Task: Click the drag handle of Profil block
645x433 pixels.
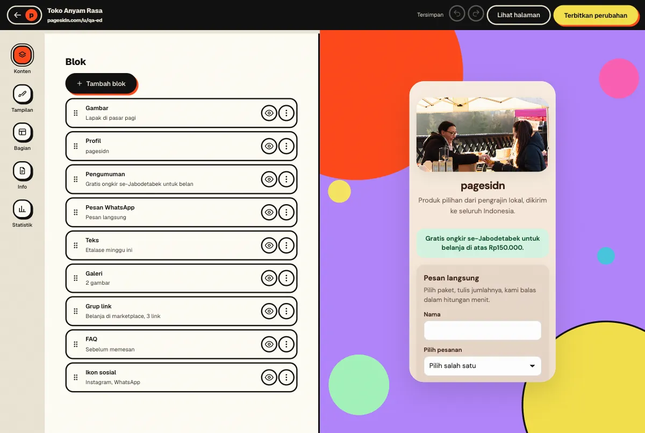Action: click(75, 146)
